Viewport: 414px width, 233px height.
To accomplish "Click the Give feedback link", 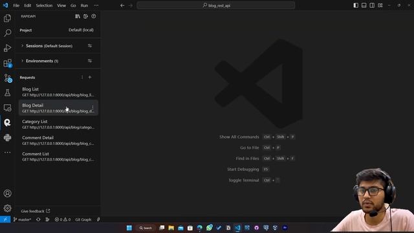I will [36, 211].
